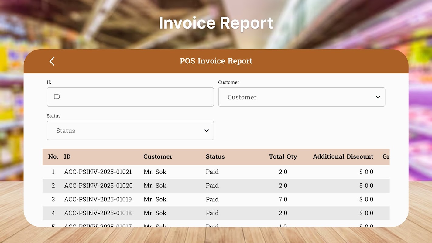
Task: Click Mr. Sok in invoice 01021 row
Action: tap(155, 172)
